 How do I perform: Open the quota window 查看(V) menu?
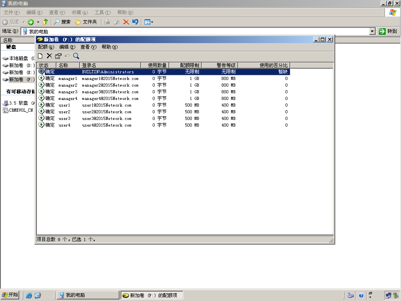point(88,47)
